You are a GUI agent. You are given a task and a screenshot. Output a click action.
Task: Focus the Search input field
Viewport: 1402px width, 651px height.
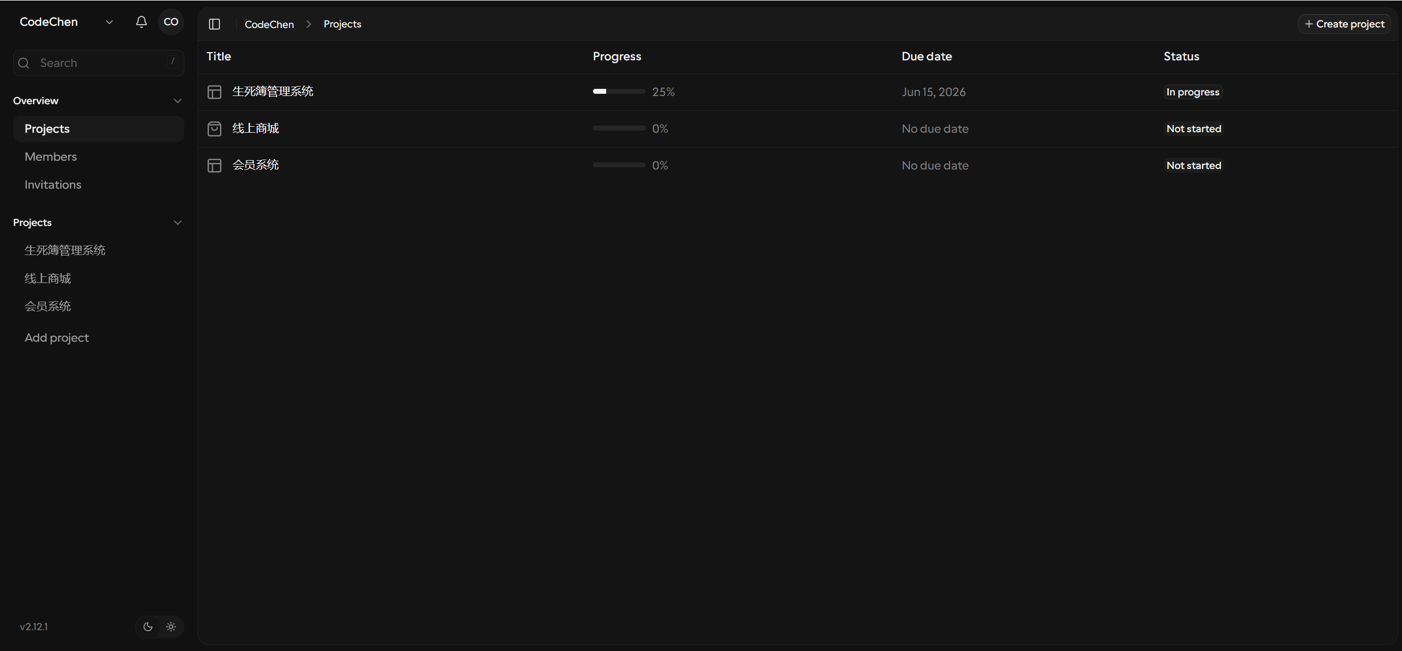[x=99, y=63]
